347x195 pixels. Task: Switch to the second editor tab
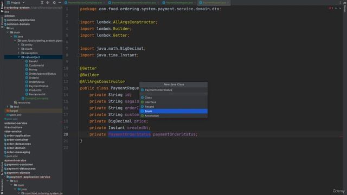pyautogui.click(x=134, y=3)
